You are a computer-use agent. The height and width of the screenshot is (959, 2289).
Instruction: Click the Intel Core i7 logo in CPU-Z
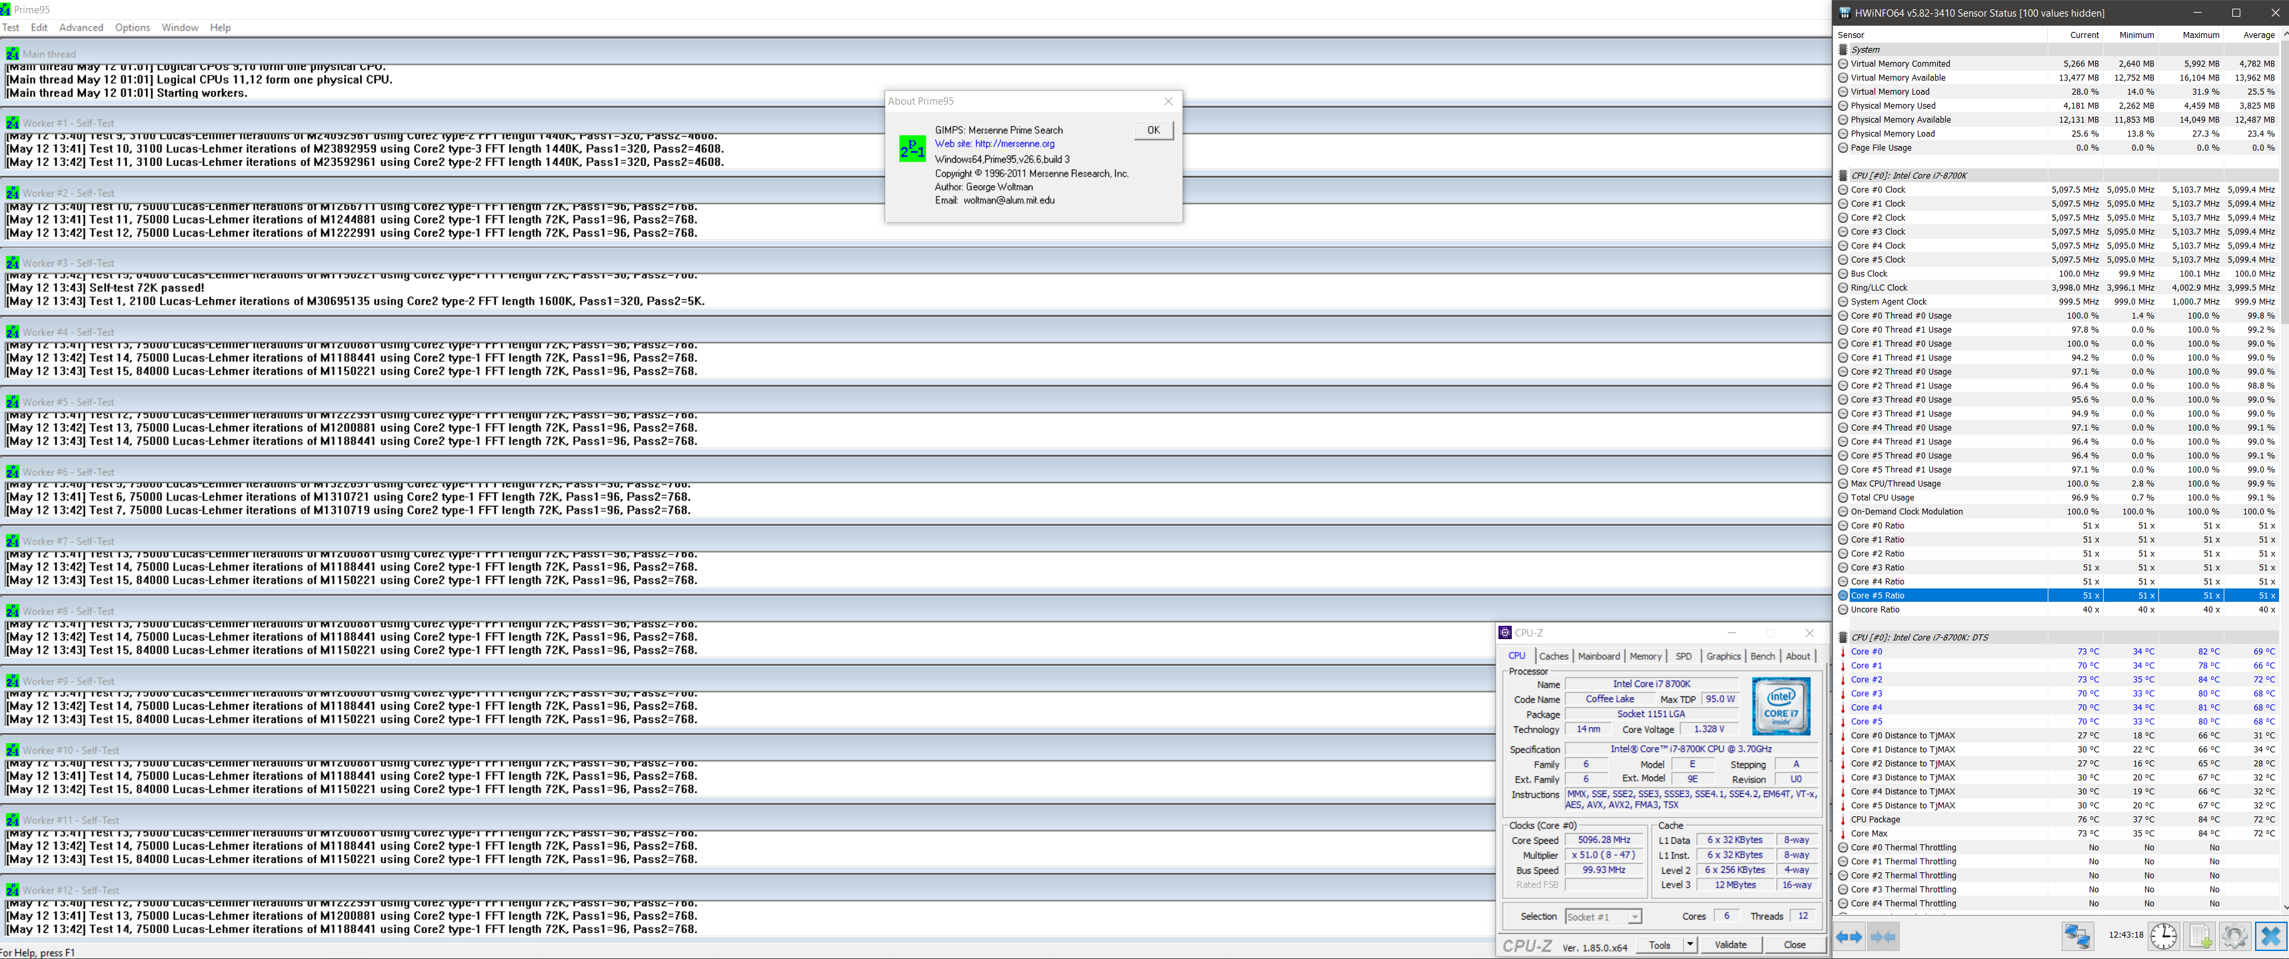pyautogui.click(x=1780, y=706)
